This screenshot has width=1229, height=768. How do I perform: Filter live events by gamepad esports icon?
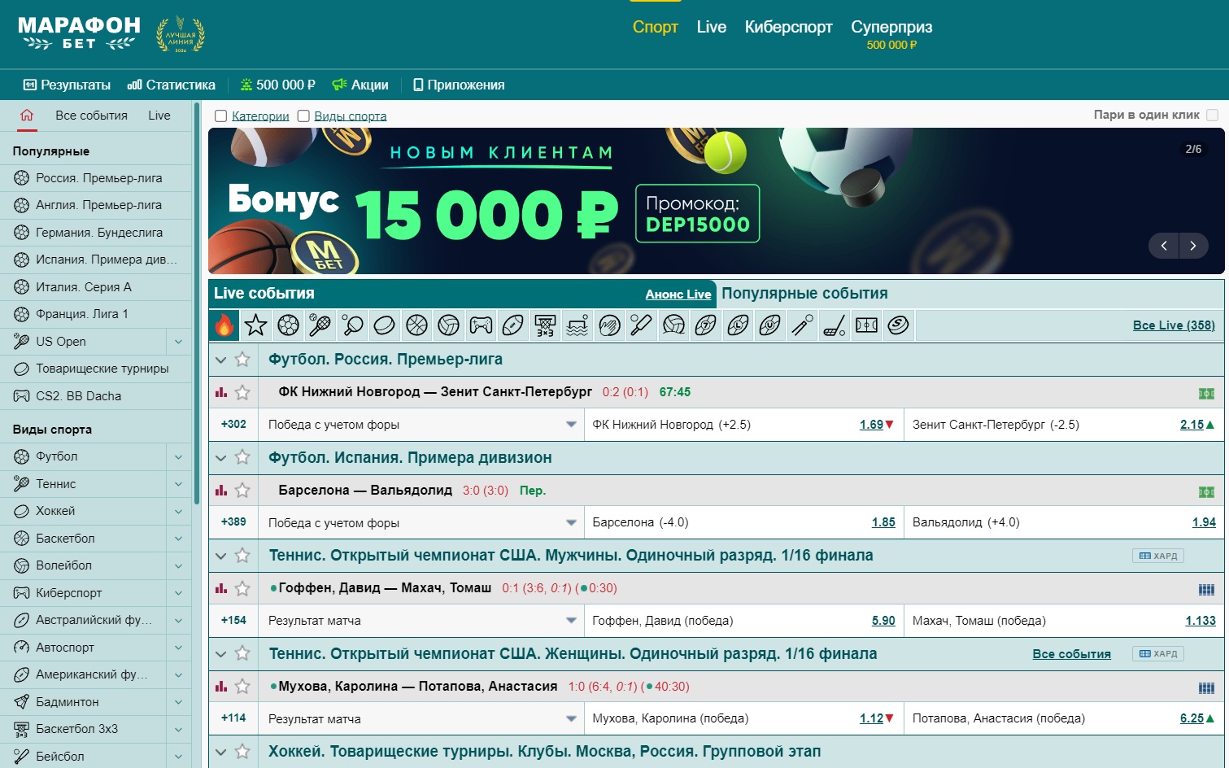pyautogui.click(x=481, y=325)
